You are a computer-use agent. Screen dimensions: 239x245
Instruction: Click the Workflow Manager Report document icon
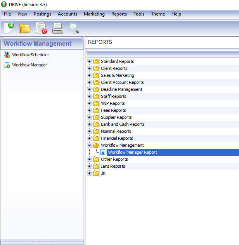click(x=103, y=152)
